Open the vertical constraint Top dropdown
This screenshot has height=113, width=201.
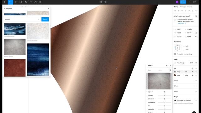click(x=187, y=50)
